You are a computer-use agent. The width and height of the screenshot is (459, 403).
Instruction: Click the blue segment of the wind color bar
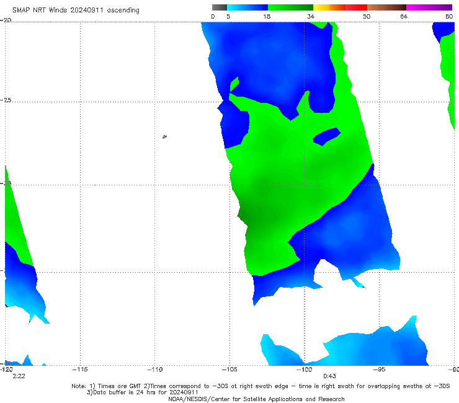pos(247,7)
